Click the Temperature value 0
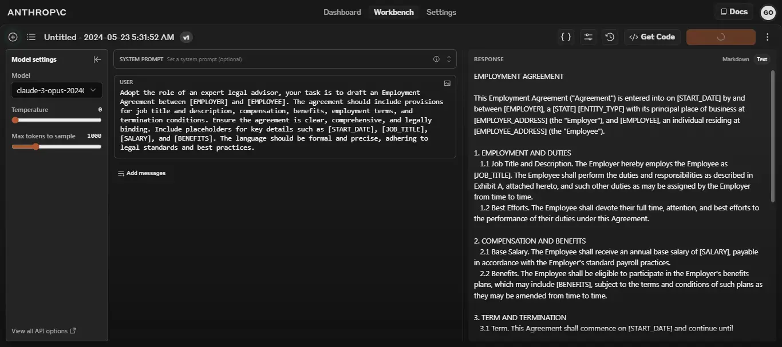 coord(100,110)
